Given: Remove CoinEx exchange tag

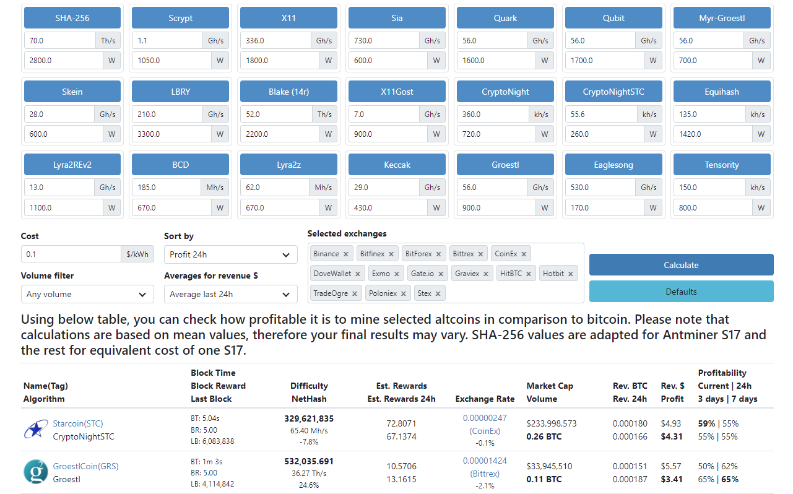Looking at the screenshot, I should pos(524,254).
